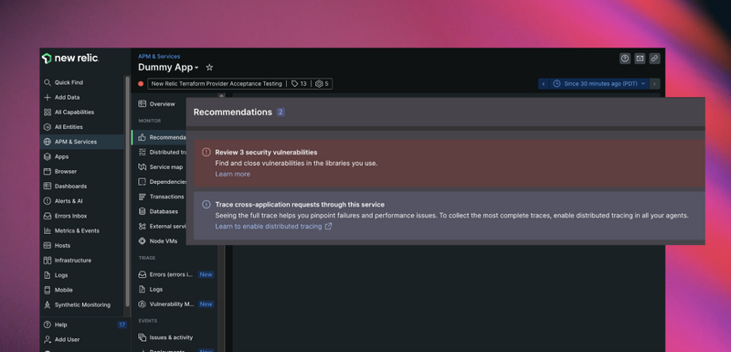The height and width of the screenshot is (352, 731).
Task: Open Synthetic Monitoring icon
Action: (48, 304)
